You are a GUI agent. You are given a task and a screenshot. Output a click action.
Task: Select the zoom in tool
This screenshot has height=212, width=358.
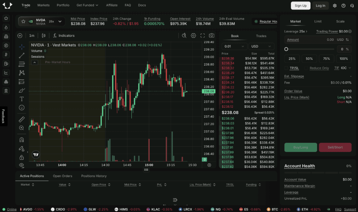click(22, 128)
